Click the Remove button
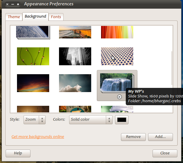This screenshot has width=183, height=163. [x=133, y=137]
